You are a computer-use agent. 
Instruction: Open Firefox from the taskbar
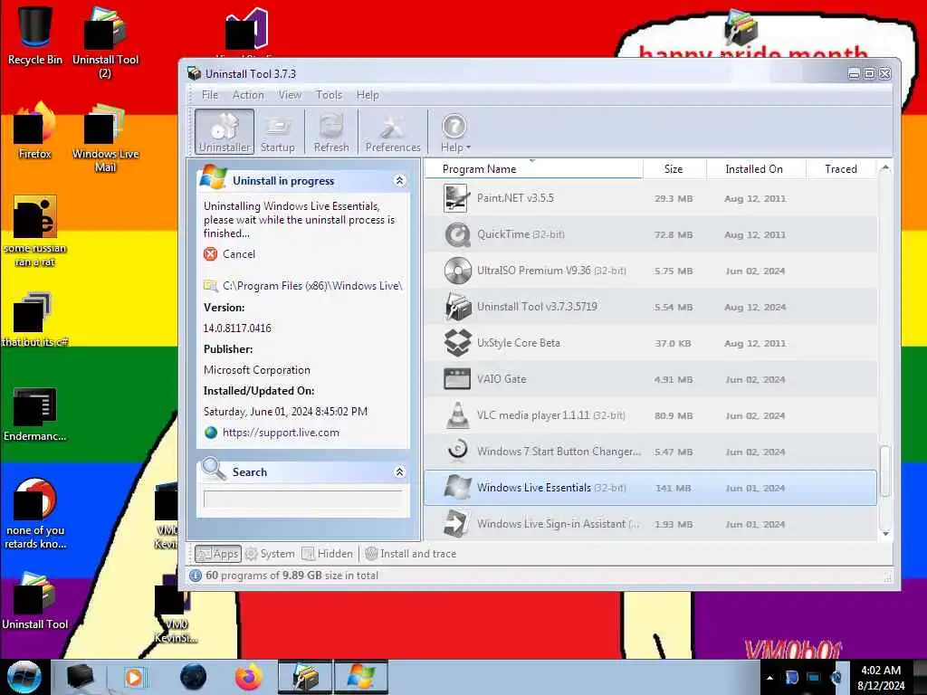249,677
